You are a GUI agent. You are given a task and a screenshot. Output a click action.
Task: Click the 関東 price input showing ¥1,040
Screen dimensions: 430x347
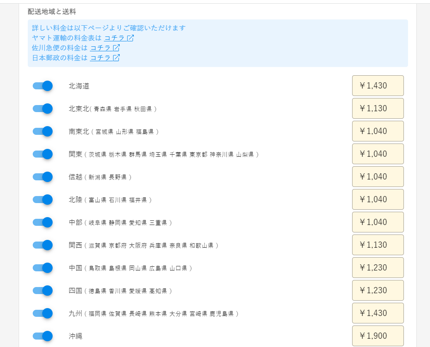377,154
